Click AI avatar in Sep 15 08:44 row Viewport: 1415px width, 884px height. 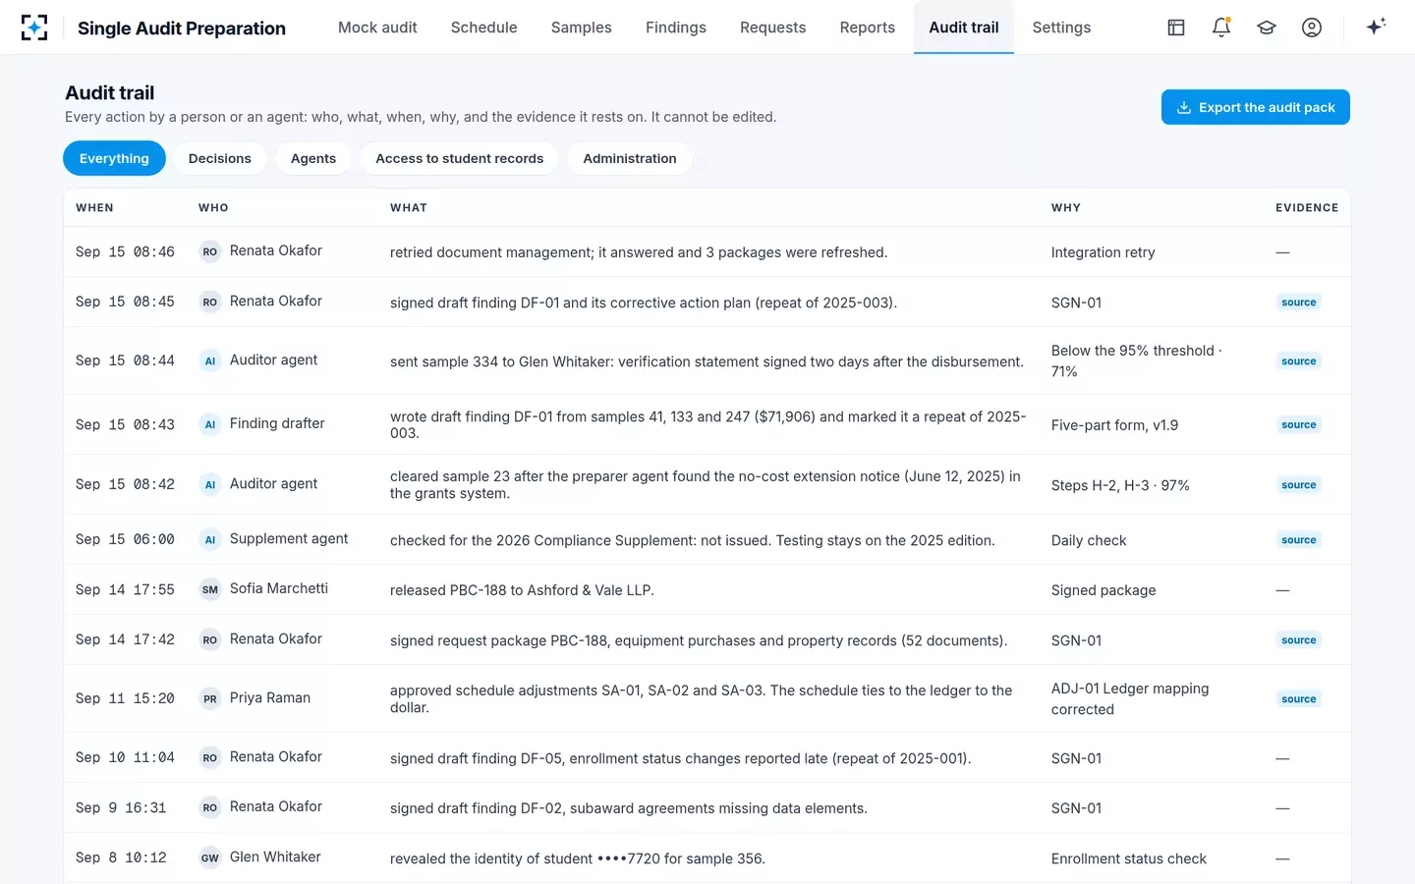pyautogui.click(x=209, y=360)
